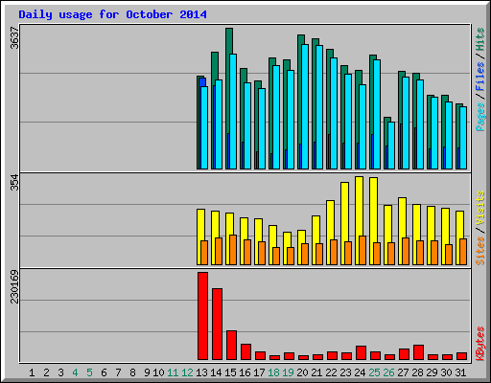Click day 27 on the x-axis

pos(403,372)
